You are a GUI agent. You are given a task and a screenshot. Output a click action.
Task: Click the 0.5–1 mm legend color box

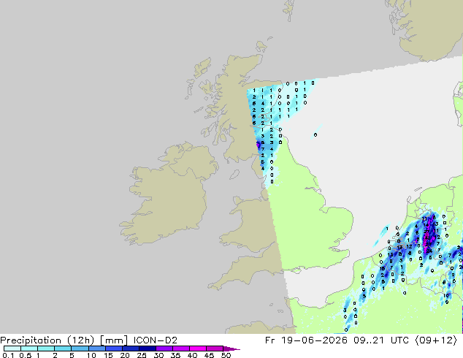(x=29, y=349)
